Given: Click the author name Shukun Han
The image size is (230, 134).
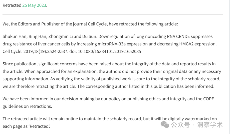Looking at the screenshot, I should [14, 36].
